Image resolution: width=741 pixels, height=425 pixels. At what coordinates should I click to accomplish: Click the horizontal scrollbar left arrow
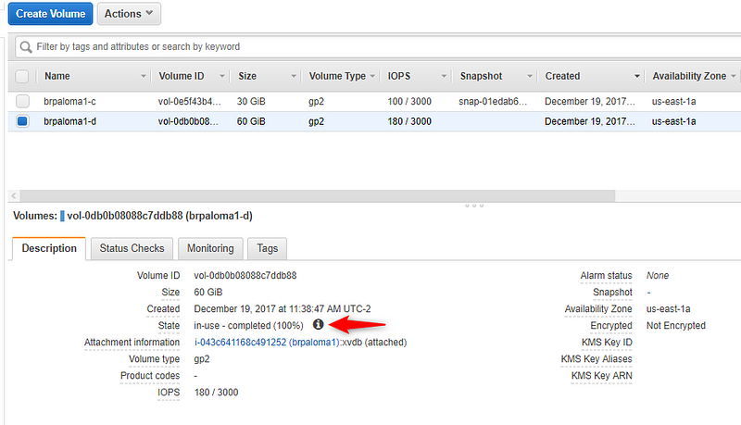(x=14, y=195)
